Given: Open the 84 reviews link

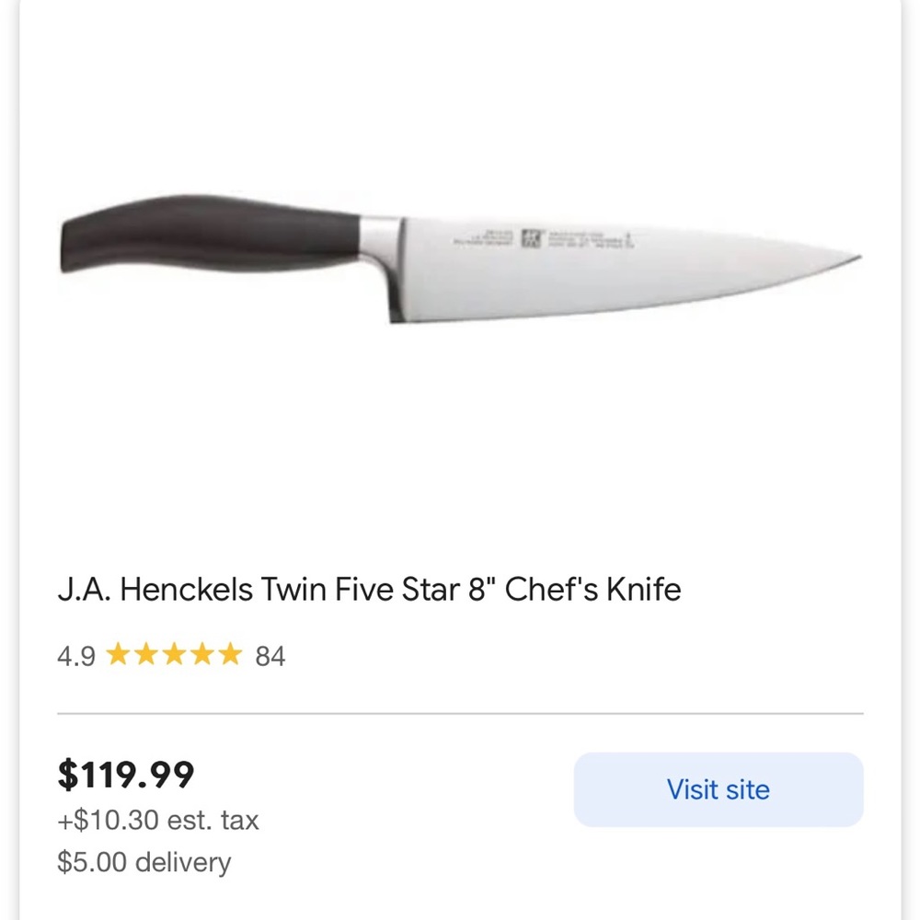Looking at the screenshot, I should coord(271,655).
